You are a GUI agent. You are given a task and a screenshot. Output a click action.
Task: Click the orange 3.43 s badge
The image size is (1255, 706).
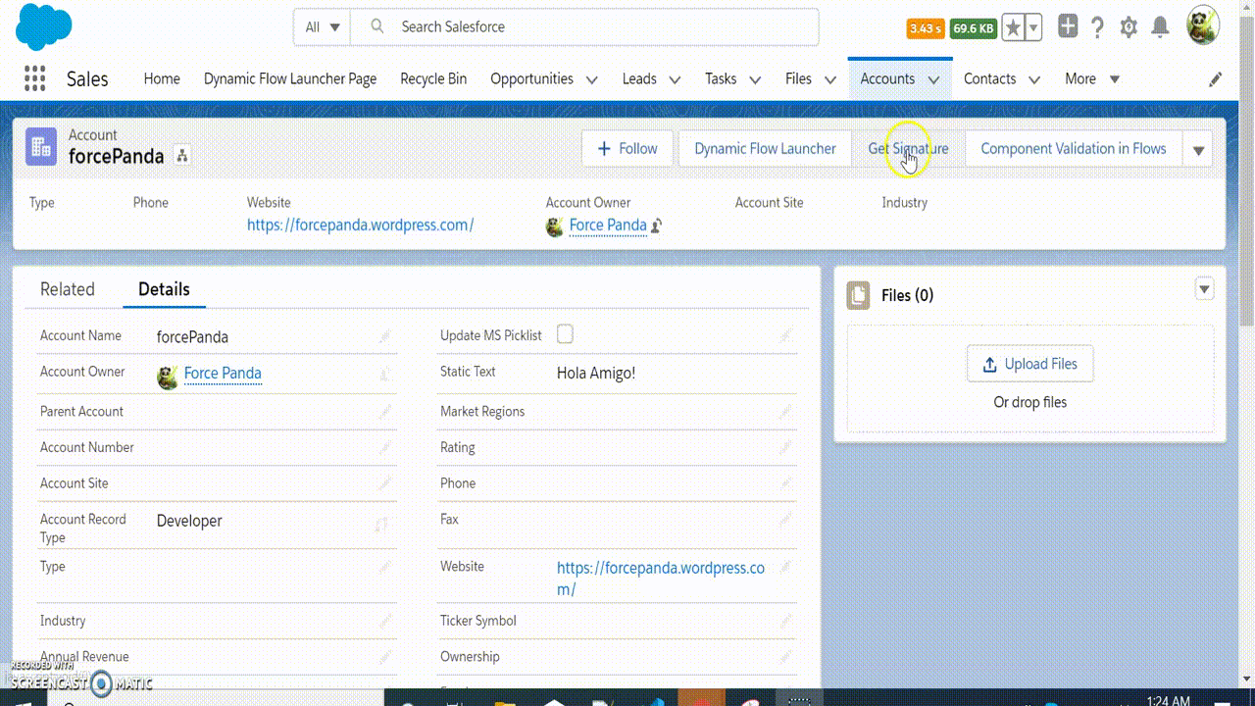coord(926,28)
